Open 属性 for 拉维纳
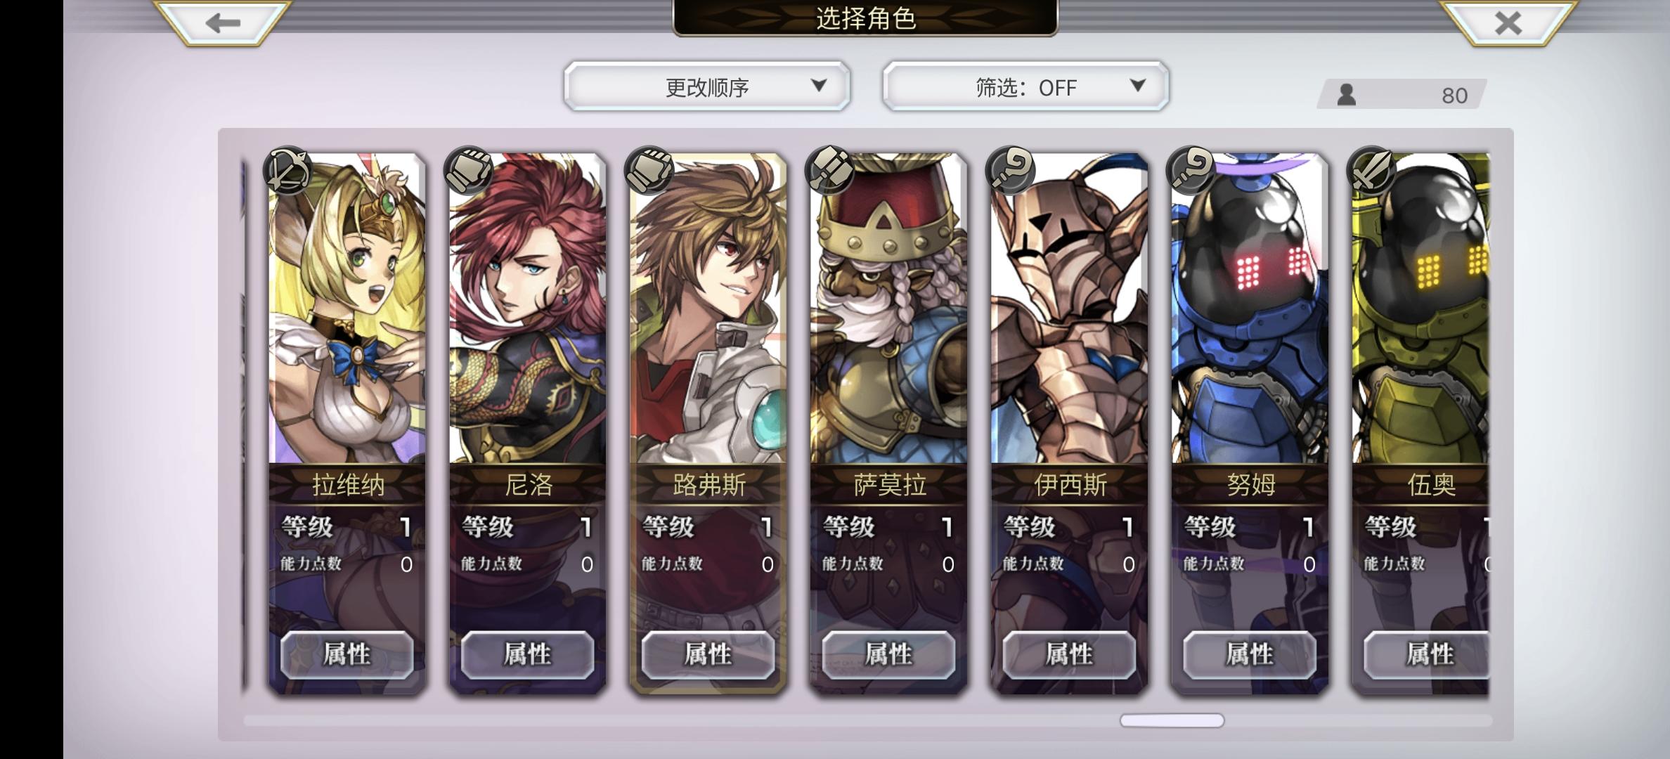 pyautogui.click(x=347, y=654)
